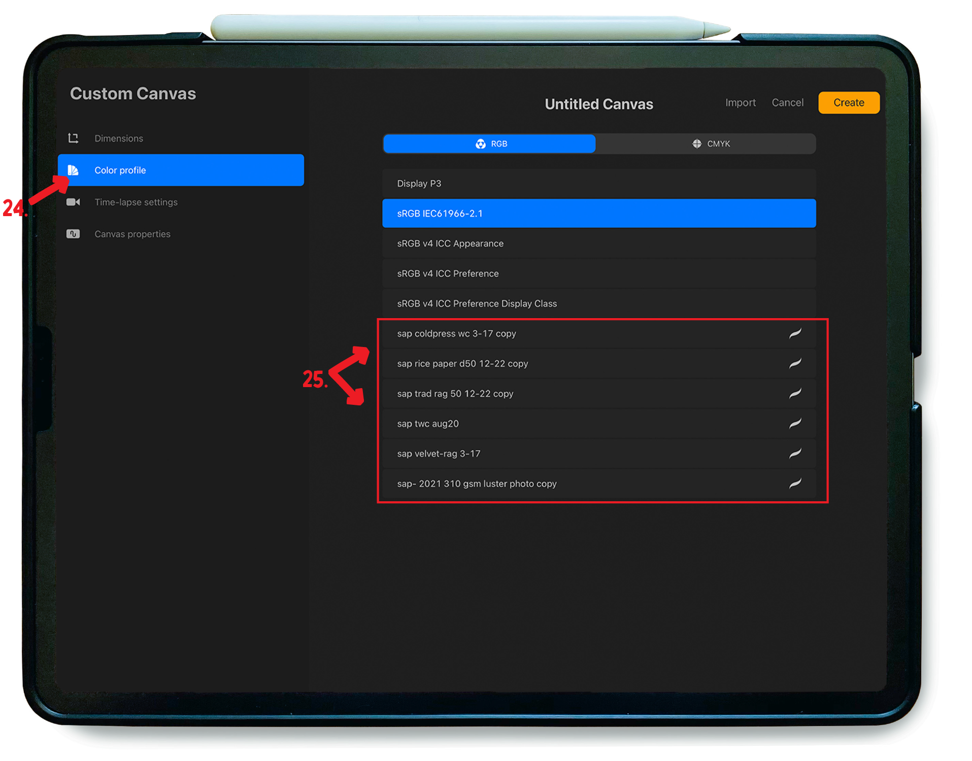Select sap trad rag 50 12-22 copy
This screenshot has height=761, width=972.
pos(599,393)
